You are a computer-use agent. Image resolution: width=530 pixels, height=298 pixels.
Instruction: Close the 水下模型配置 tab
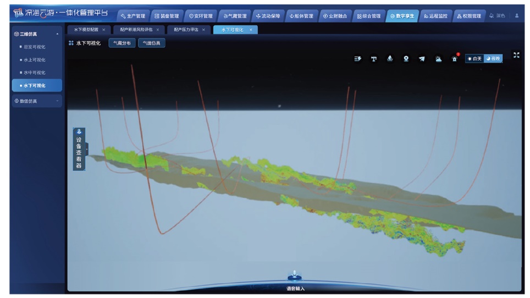point(103,29)
